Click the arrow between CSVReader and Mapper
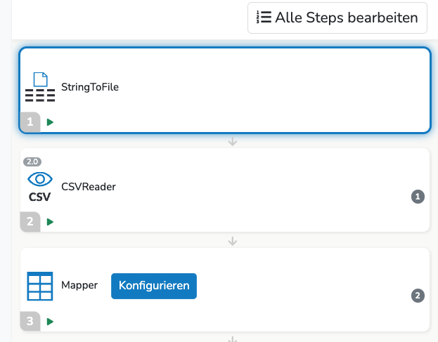Image resolution: width=438 pixels, height=342 pixels. pos(233,241)
